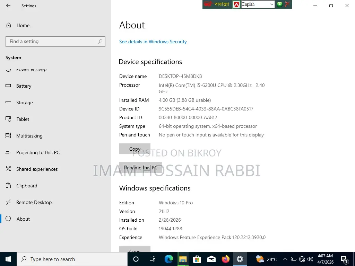This screenshot has height=266, width=355.
Task: Click the volume speaker tray icon
Action: 310,259
